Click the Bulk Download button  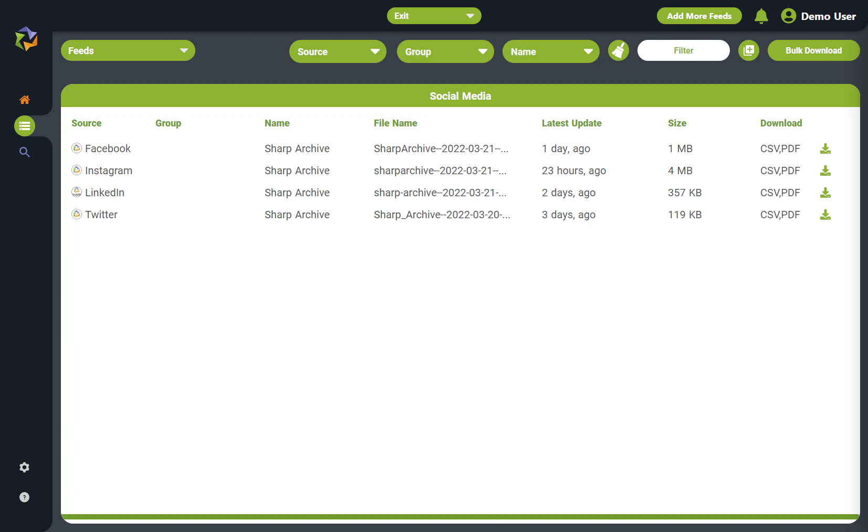tap(813, 50)
